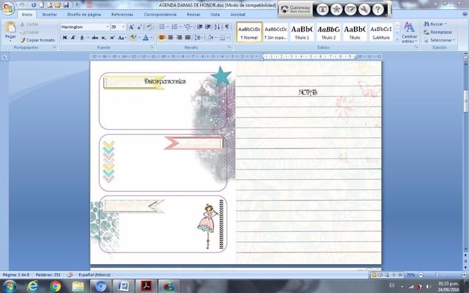The image size is (469, 293).
Task: Toggle superscript formatting
Action: [112, 38]
